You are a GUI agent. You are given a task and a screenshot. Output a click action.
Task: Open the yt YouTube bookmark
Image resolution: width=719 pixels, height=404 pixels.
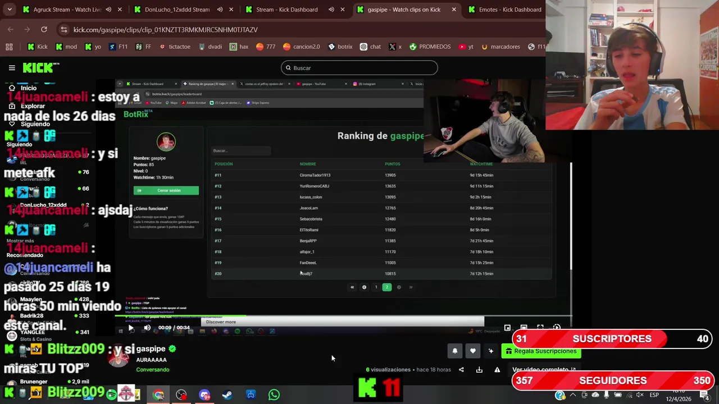coord(466,47)
